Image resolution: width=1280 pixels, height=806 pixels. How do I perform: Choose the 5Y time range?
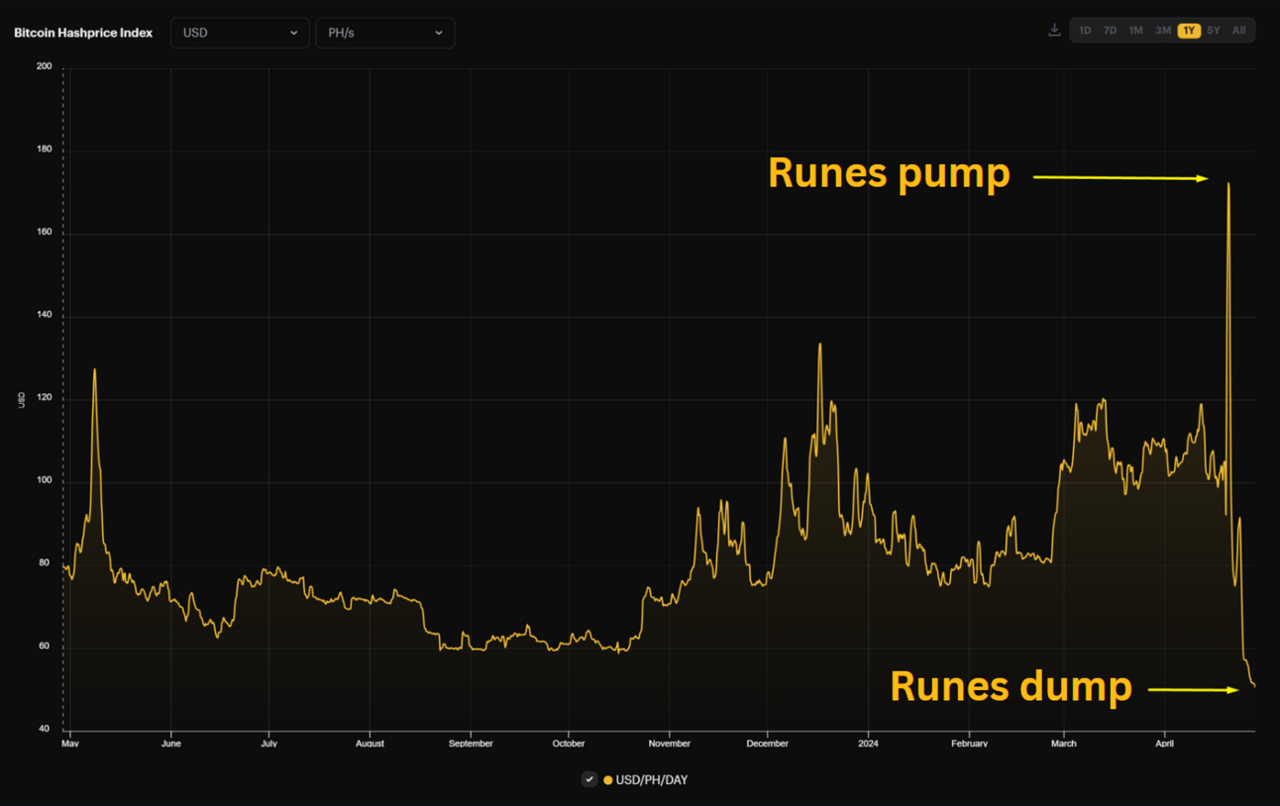click(1214, 31)
